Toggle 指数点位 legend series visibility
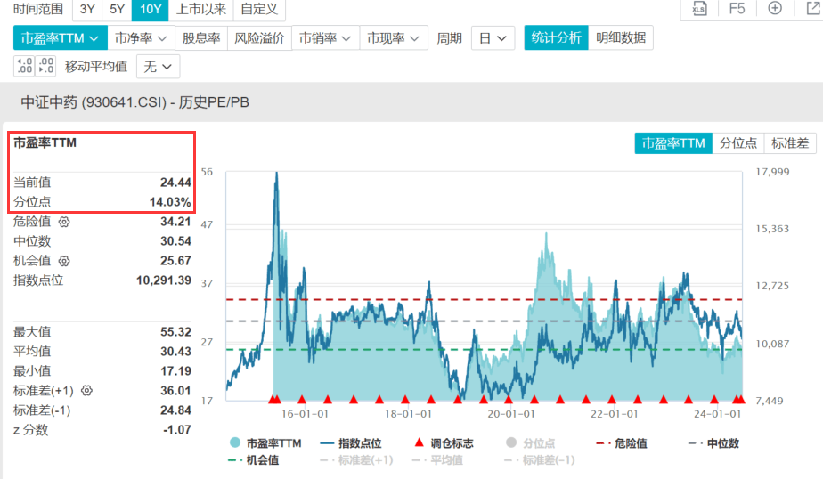The width and height of the screenshot is (823, 479). click(x=351, y=443)
